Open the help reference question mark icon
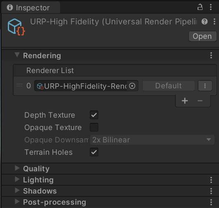219x208 pixels. pyautogui.click(x=205, y=21)
